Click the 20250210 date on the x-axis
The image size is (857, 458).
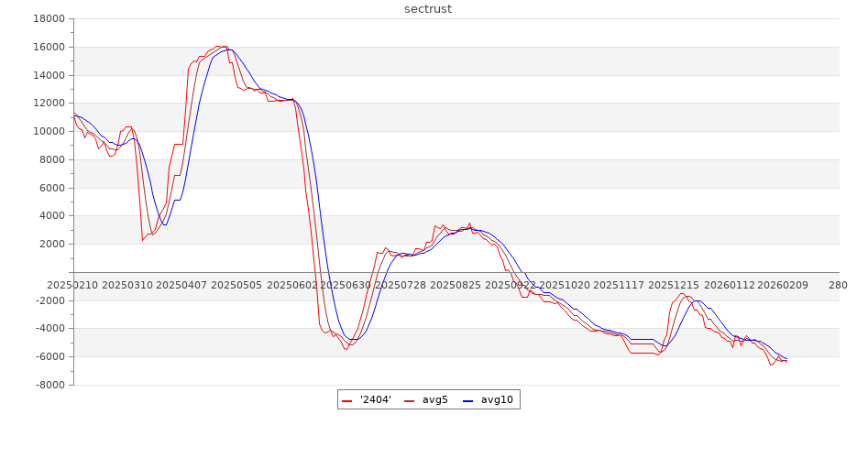tap(71, 285)
